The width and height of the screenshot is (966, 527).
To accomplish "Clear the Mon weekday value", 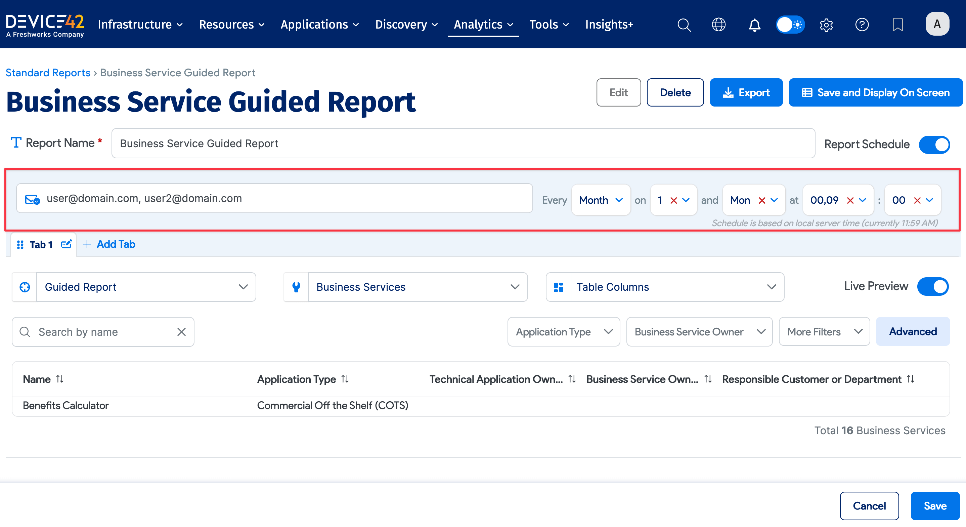I will coord(762,200).
